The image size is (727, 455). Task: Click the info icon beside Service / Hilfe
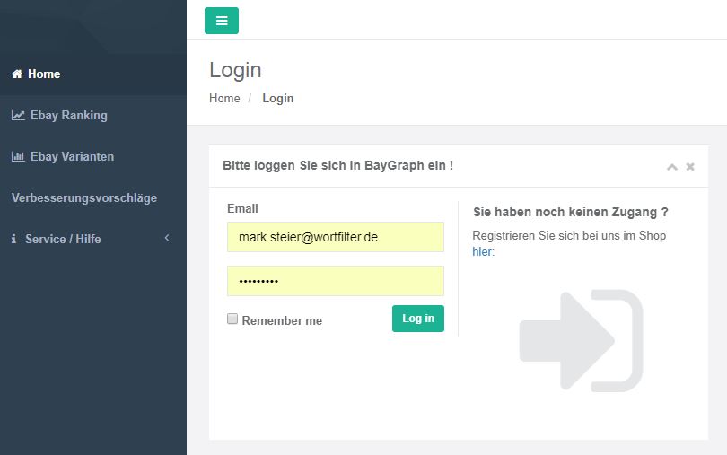[x=13, y=239]
